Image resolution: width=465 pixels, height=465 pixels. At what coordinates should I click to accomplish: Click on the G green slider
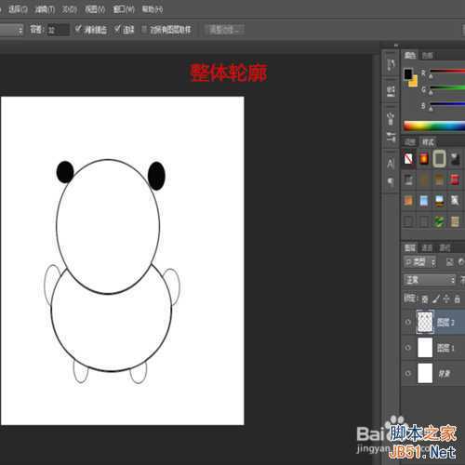(x=447, y=88)
